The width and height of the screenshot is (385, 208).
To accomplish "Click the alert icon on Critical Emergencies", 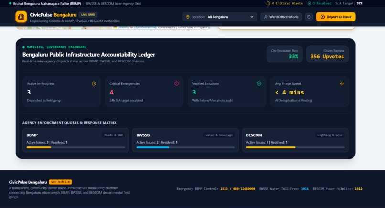I will pos(177,83).
